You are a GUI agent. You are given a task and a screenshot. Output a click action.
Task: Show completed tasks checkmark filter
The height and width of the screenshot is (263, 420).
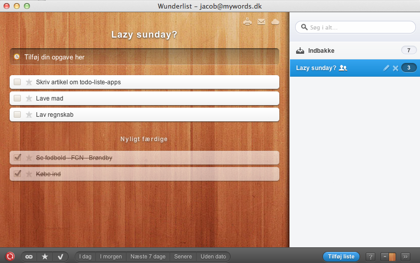(x=60, y=256)
